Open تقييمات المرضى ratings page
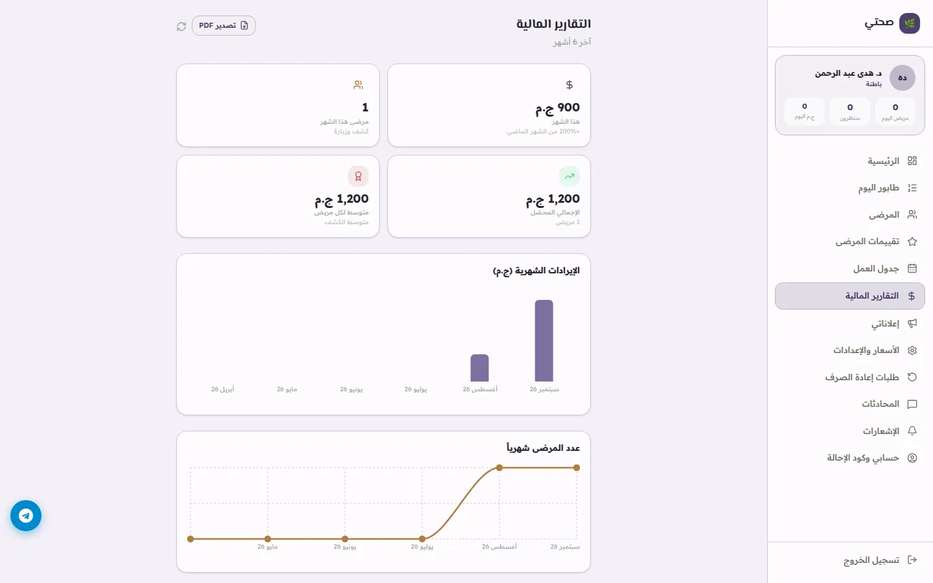The height and width of the screenshot is (583, 933). click(850, 242)
